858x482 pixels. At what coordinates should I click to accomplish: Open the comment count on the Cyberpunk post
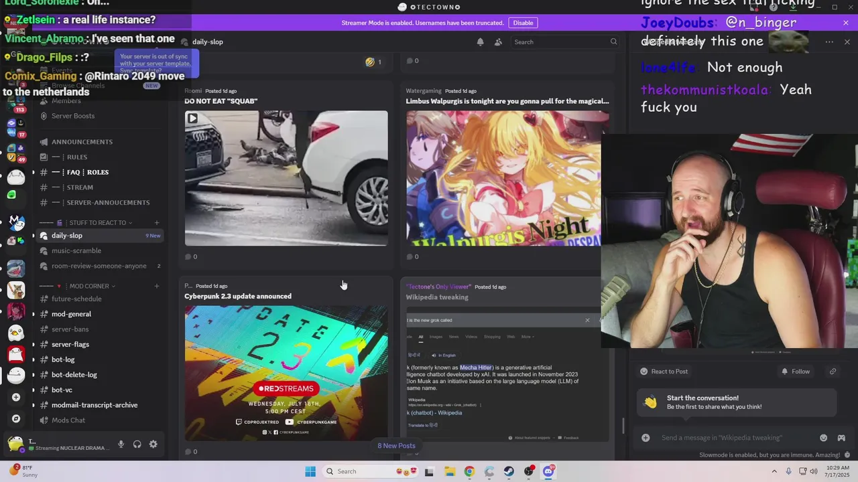point(191,451)
